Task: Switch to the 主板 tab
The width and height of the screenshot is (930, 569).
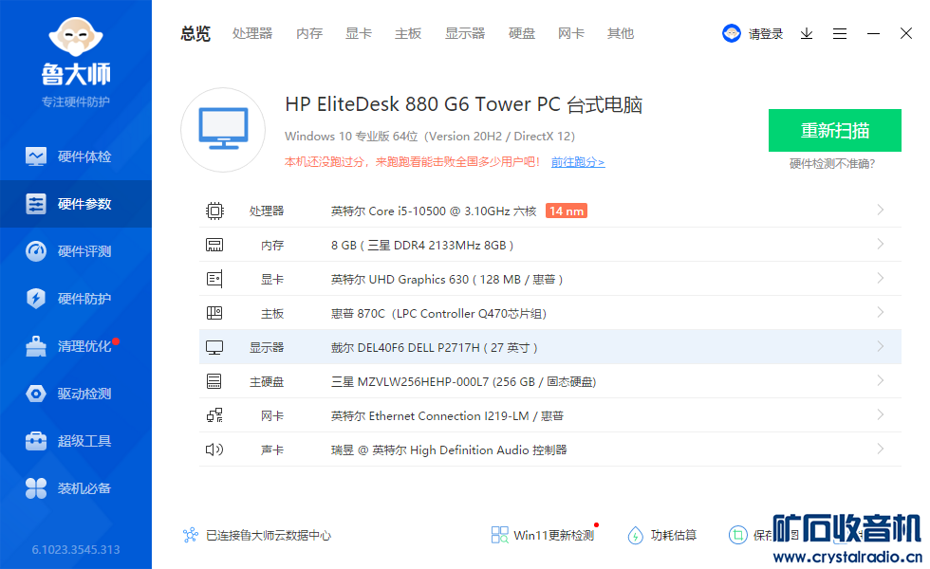Action: [x=408, y=34]
